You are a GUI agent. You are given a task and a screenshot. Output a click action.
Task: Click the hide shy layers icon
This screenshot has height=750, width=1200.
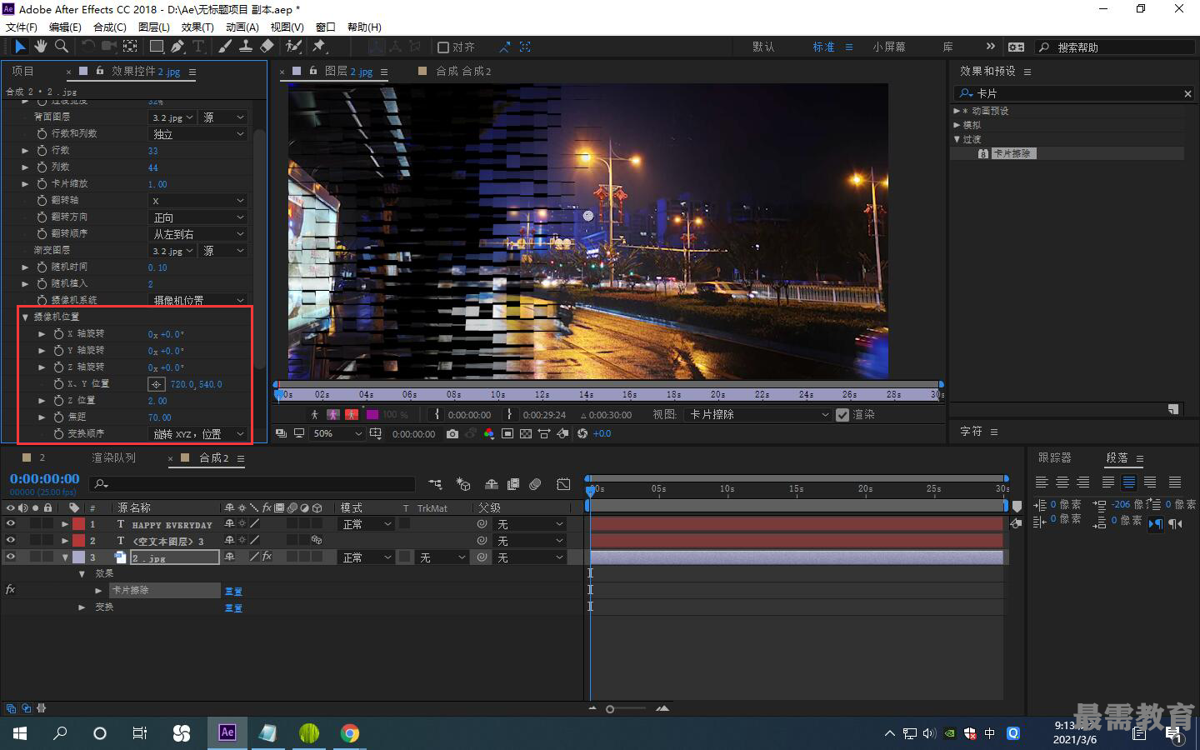click(x=492, y=484)
